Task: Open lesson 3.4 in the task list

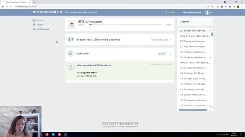Action: pos(193,57)
